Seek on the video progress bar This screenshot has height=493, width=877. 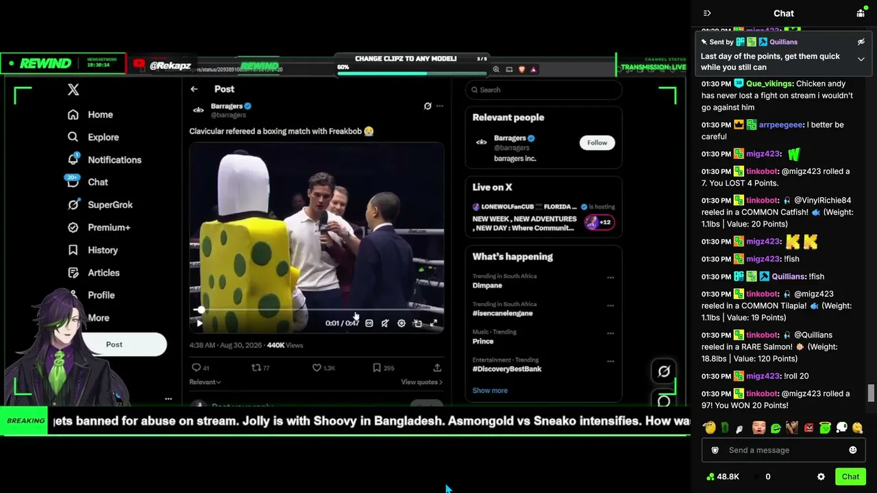pyautogui.click(x=317, y=310)
